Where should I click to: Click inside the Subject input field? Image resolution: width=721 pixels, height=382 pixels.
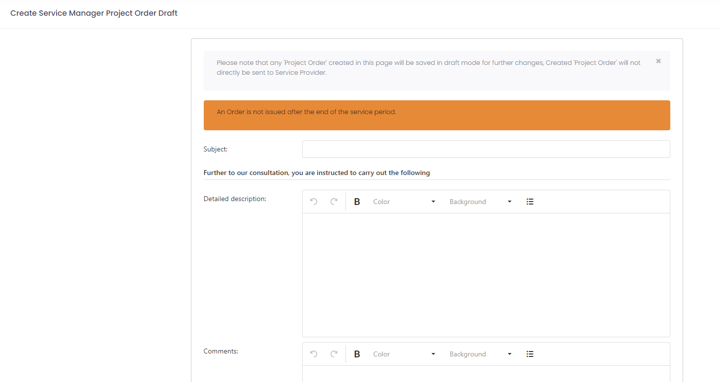(486, 148)
